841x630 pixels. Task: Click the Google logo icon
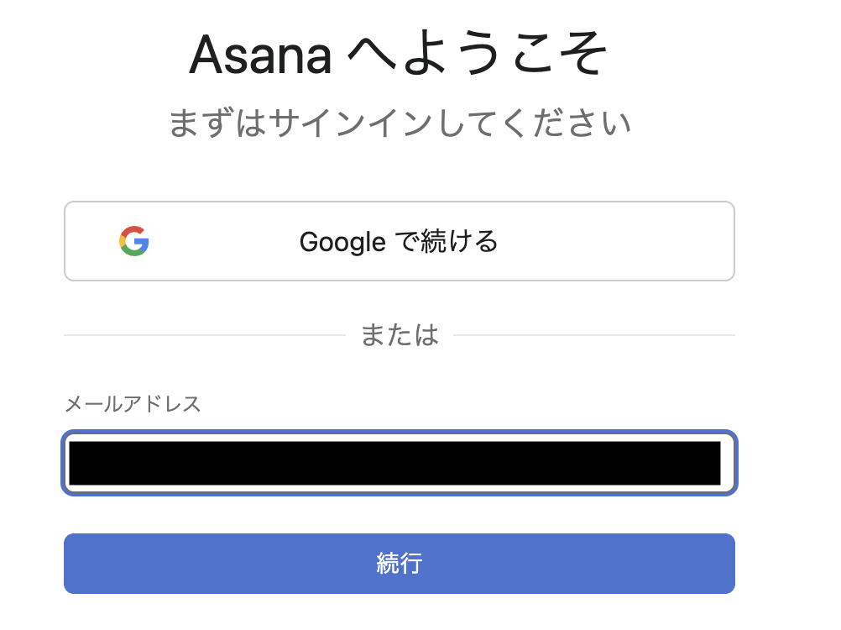[x=134, y=242]
